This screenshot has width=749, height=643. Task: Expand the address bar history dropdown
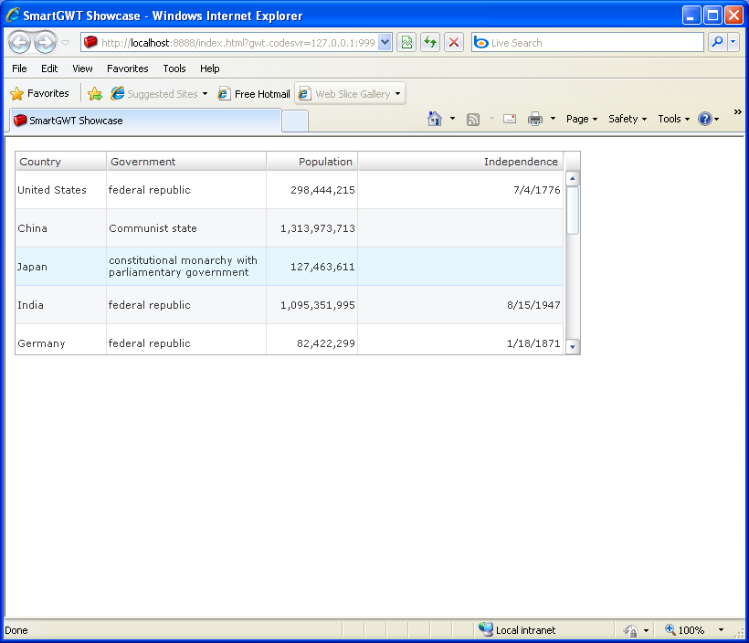pos(385,43)
